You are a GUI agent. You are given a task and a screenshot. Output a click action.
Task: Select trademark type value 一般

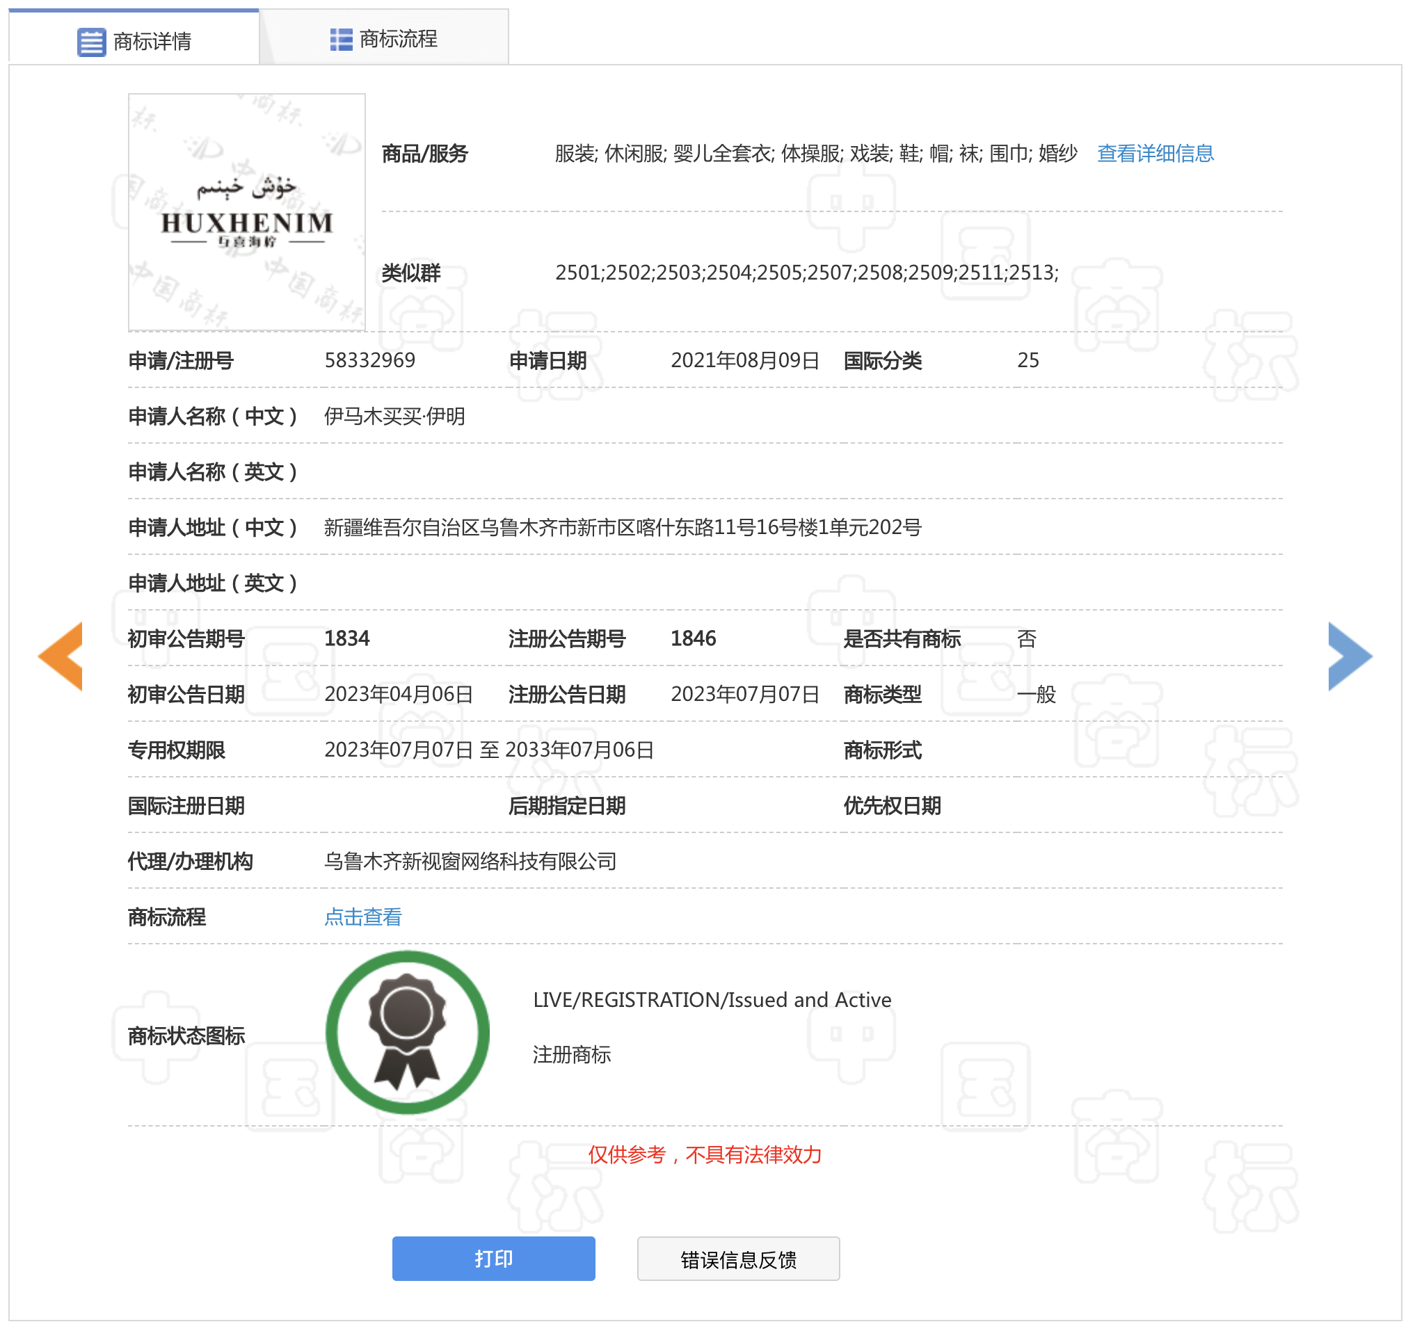click(x=1036, y=693)
